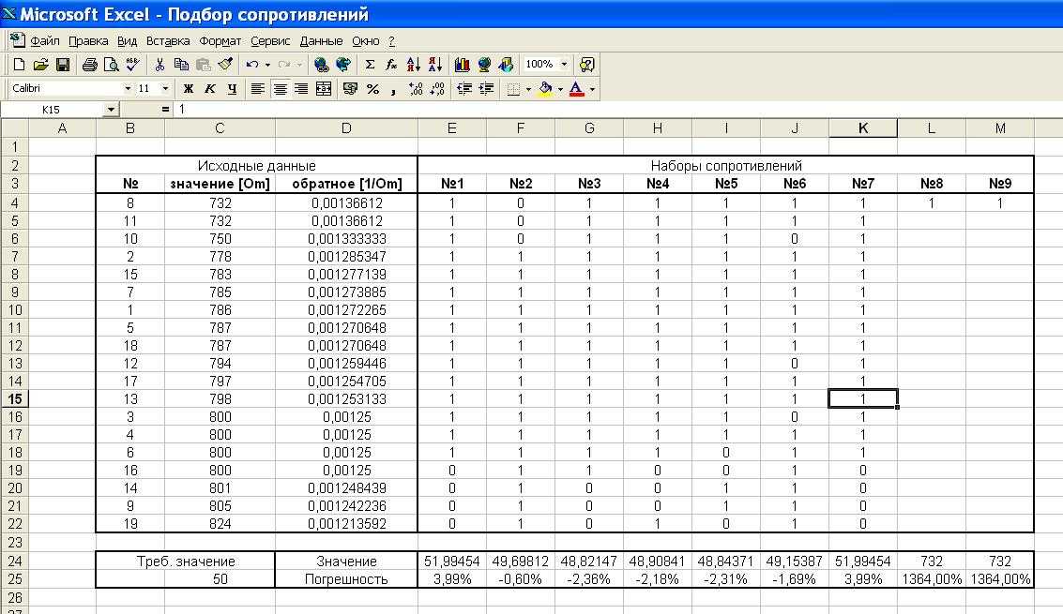The width and height of the screenshot is (1063, 614).
Task: Open the fill color bucket swatch
Action: (x=545, y=89)
